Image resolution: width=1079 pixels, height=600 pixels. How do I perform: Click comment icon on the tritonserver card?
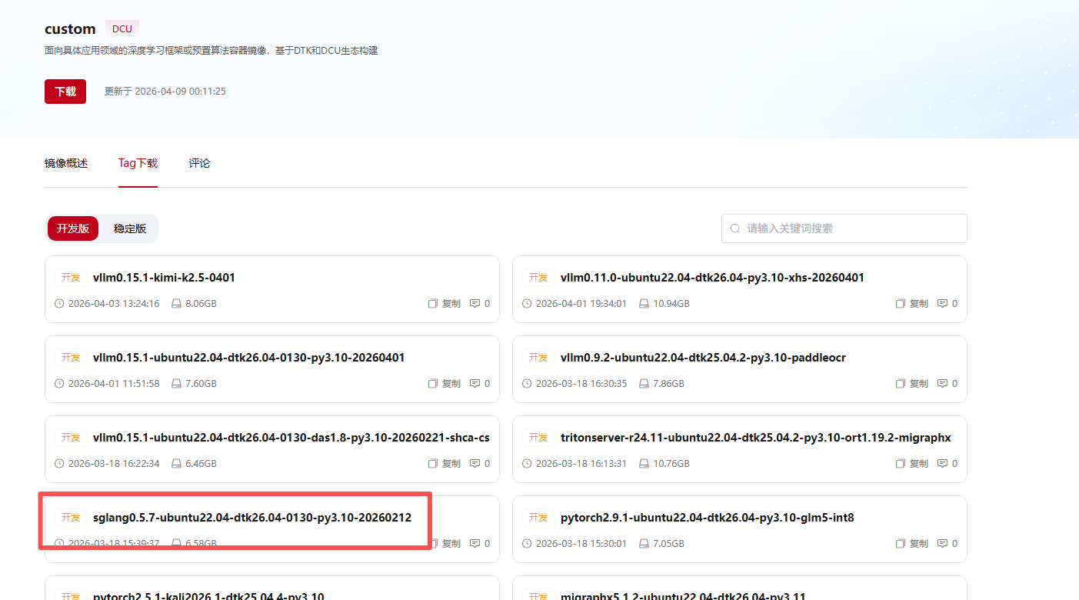pyautogui.click(x=942, y=464)
